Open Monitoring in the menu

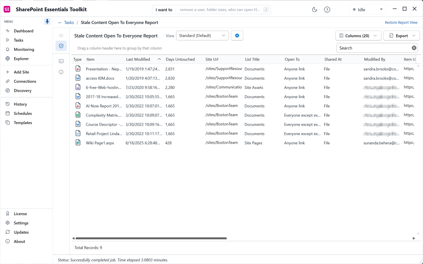pyautogui.click(x=24, y=49)
